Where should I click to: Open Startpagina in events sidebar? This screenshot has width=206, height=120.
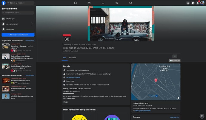click(x=10, y=19)
